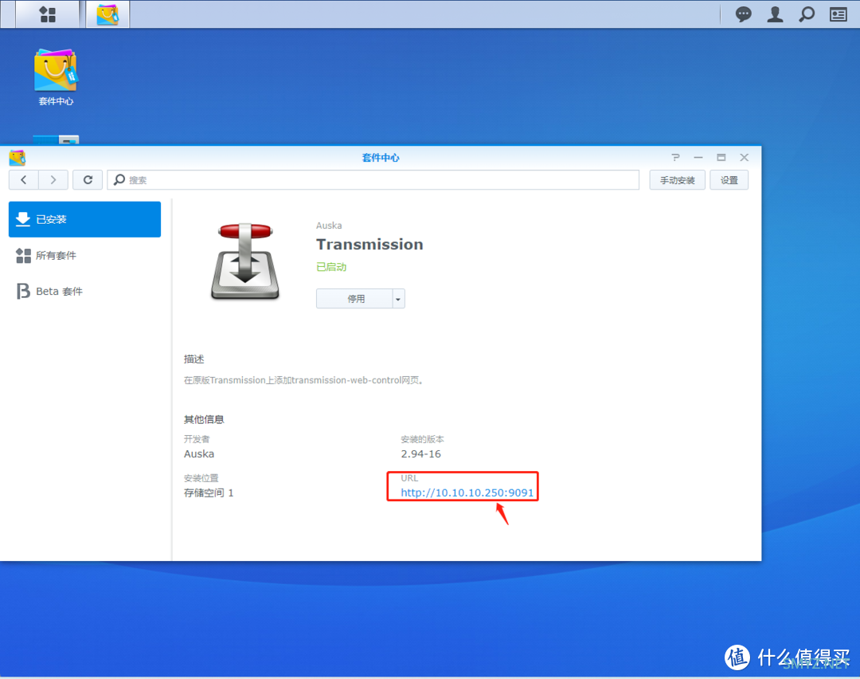This screenshot has height=679, width=860.
Task: Click the 停用 button for Transmission
Action: [x=355, y=299]
